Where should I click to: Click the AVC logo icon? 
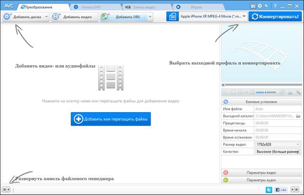[x=9, y=6]
